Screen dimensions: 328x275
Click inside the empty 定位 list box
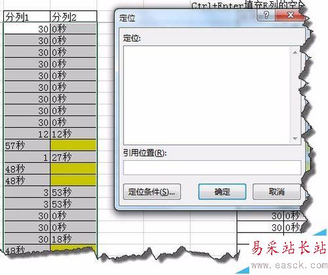[x=207, y=95]
